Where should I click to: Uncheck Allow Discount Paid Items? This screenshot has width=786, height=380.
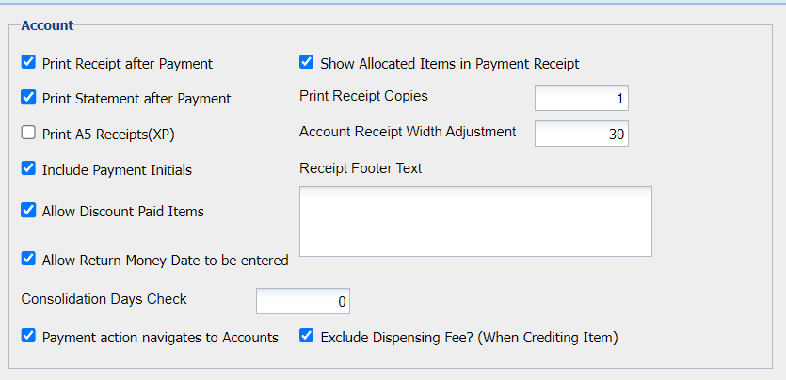(28, 211)
